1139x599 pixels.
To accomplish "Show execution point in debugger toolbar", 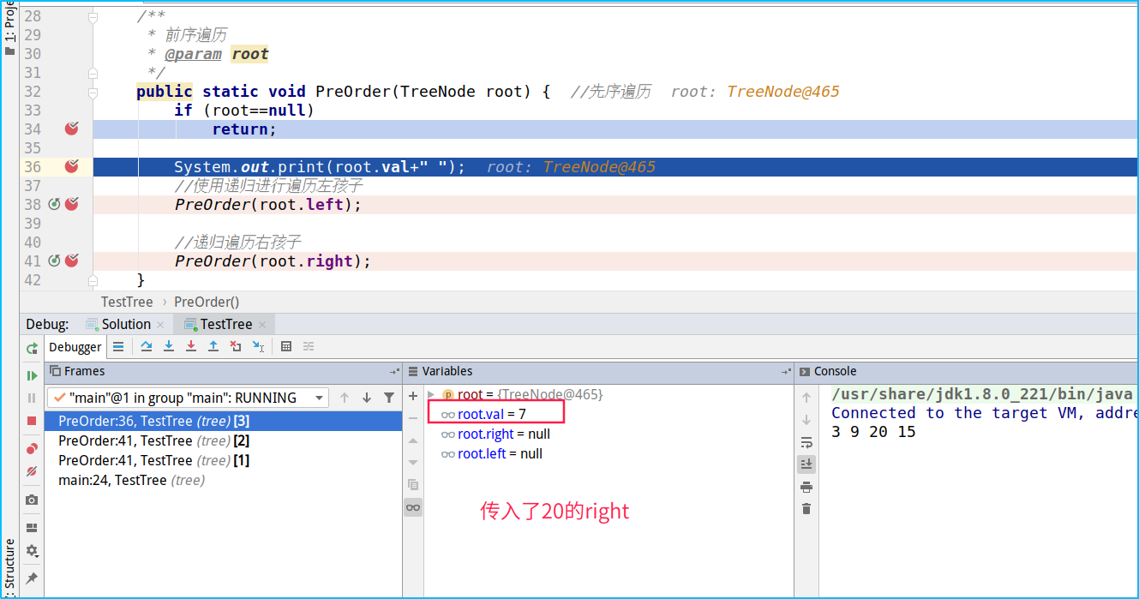I will [x=118, y=346].
